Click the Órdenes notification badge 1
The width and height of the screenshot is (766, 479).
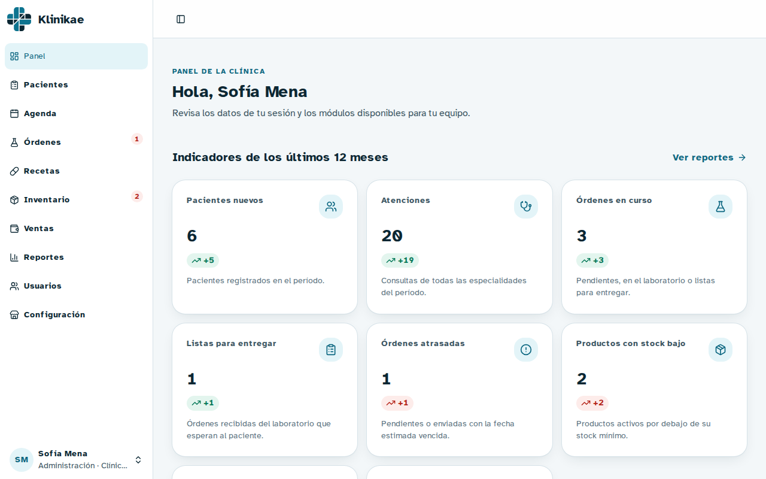coord(137,139)
